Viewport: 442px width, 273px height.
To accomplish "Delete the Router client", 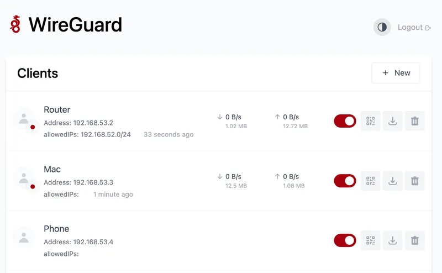I will (415, 121).
